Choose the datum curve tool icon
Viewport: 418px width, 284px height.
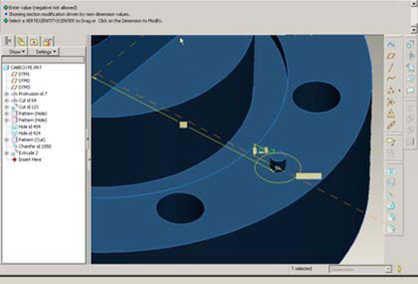391,79
